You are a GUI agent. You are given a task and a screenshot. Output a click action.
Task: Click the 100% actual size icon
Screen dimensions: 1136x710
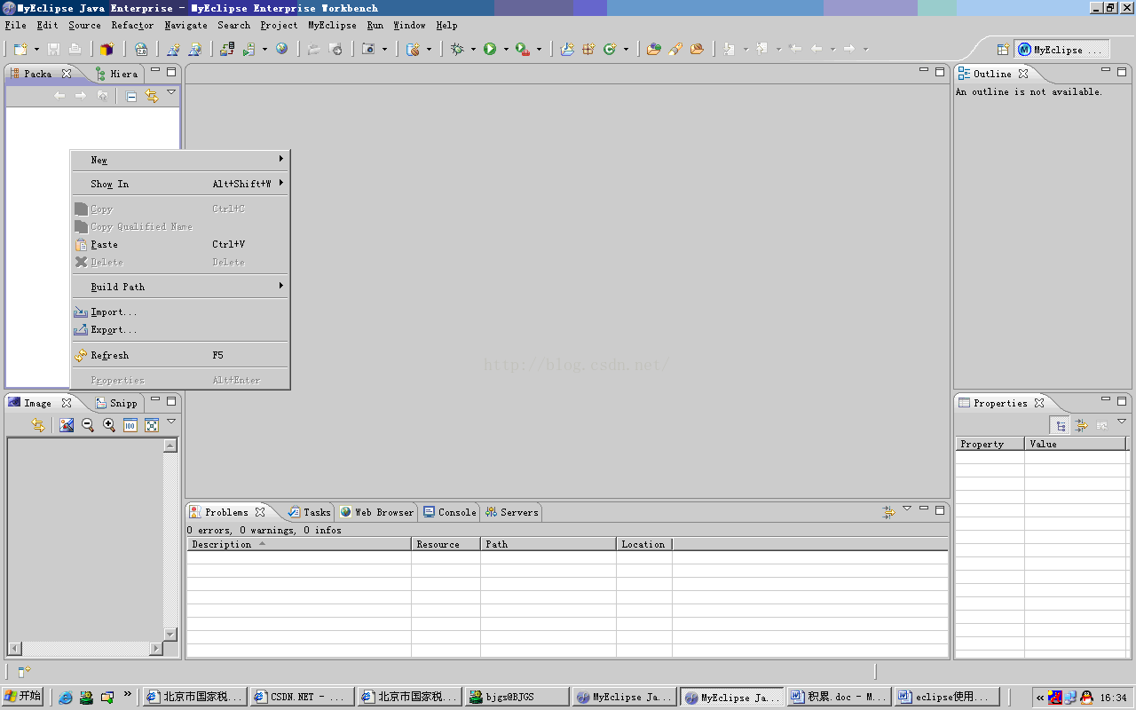click(x=130, y=425)
